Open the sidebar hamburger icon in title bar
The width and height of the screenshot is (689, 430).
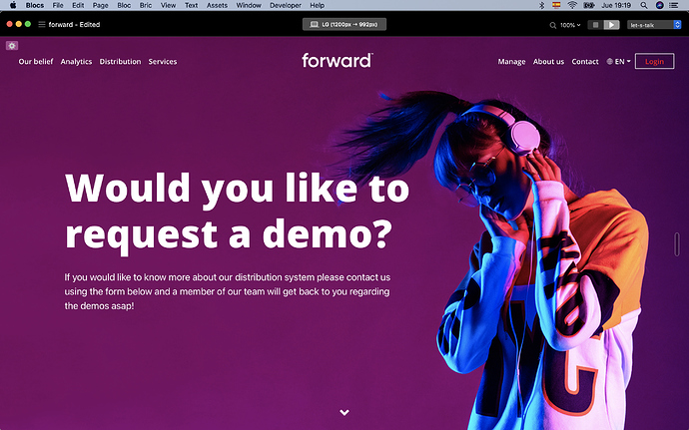pos(42,24)
